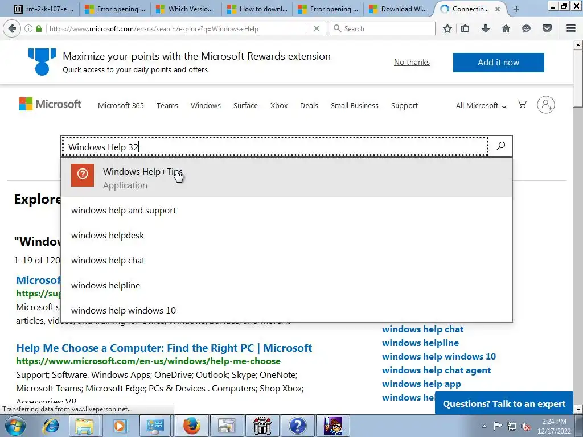
Task: Open a new tab with the plus button
Action: [x=516, y=9]
